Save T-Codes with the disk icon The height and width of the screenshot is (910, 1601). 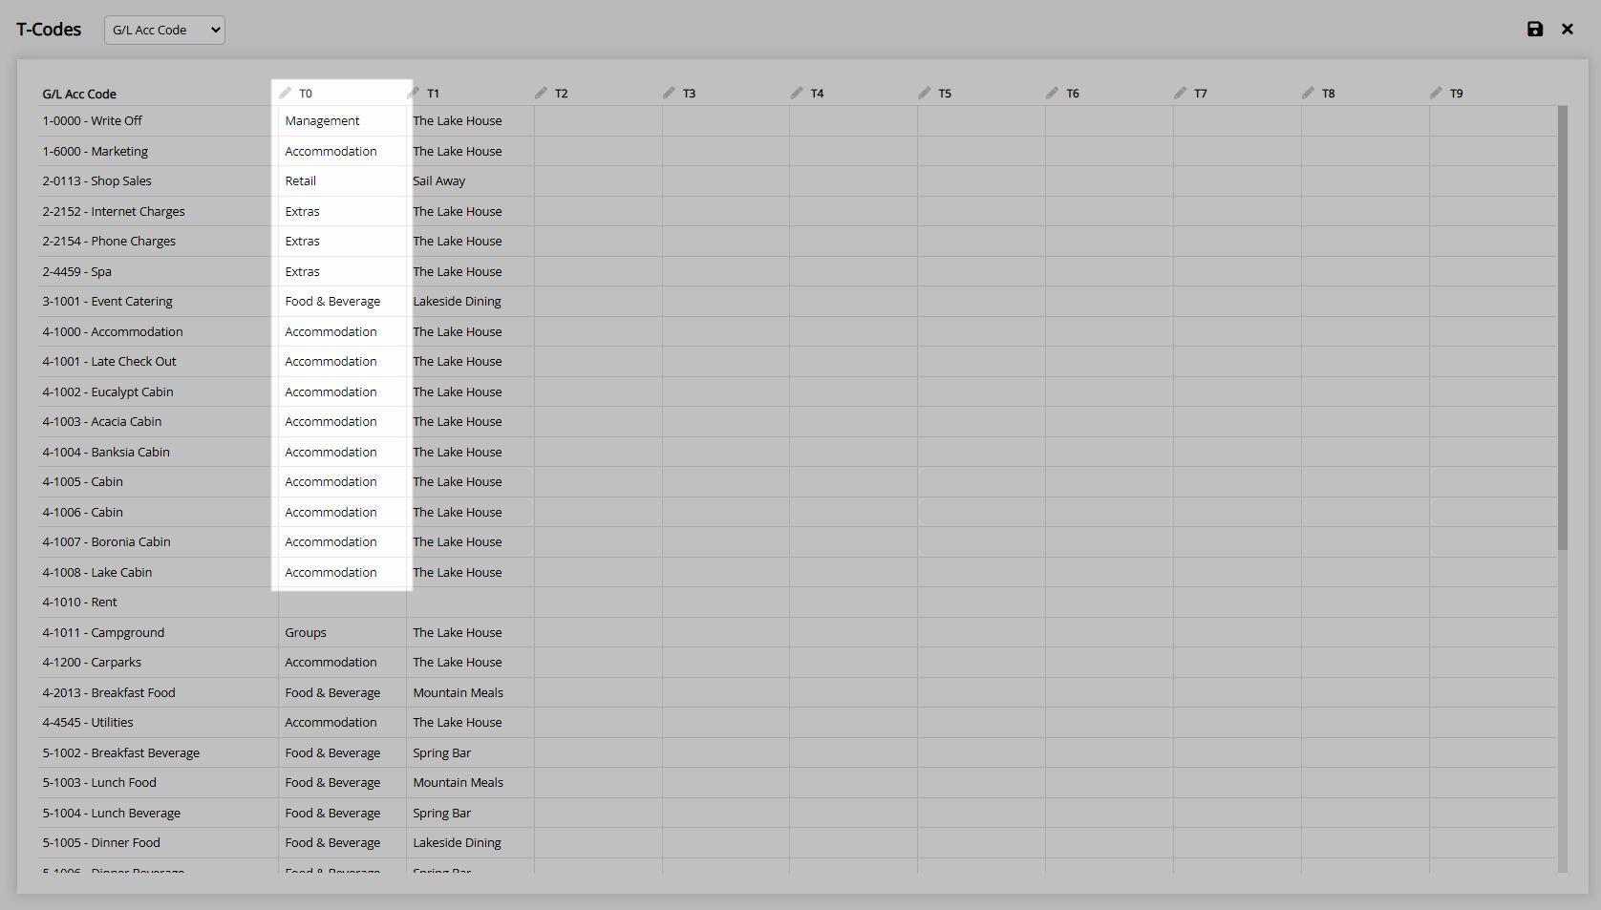pyautogui.click(x=1535, y=30)
